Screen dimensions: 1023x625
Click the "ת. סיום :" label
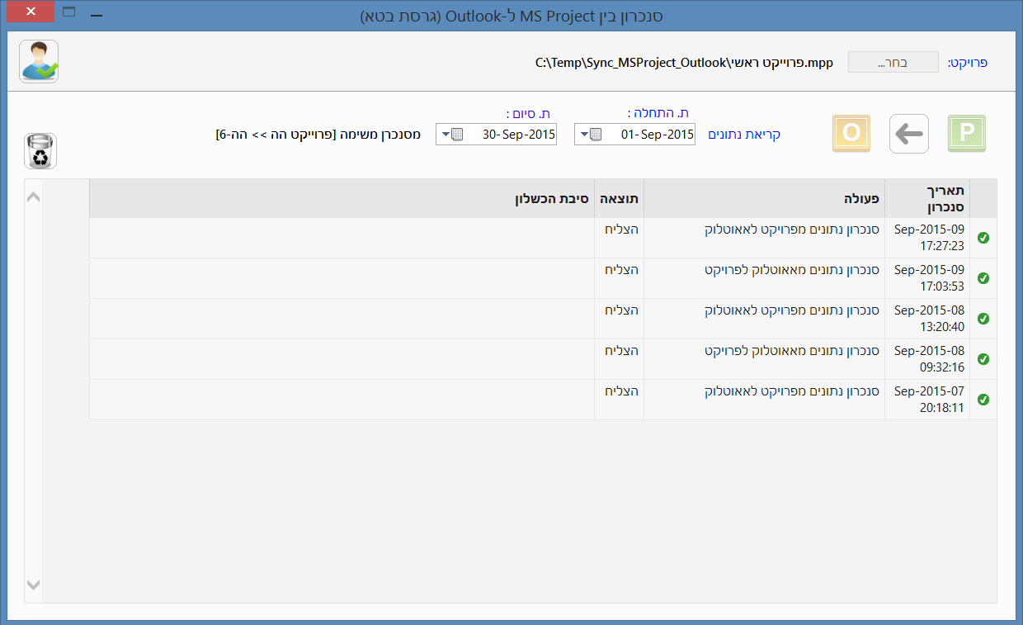click(x=527, y=114)
